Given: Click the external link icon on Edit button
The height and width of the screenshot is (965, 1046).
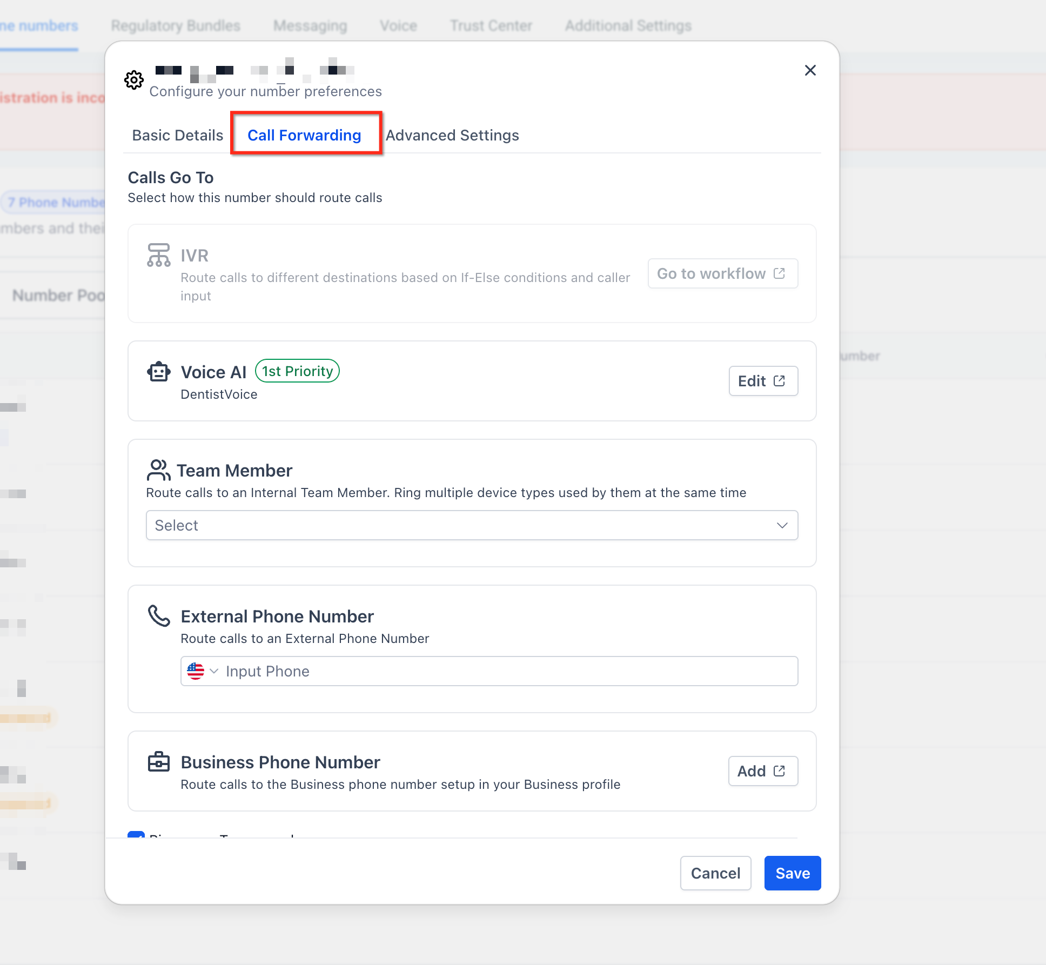Looking at the screenshot, I should tap(779, 381).
